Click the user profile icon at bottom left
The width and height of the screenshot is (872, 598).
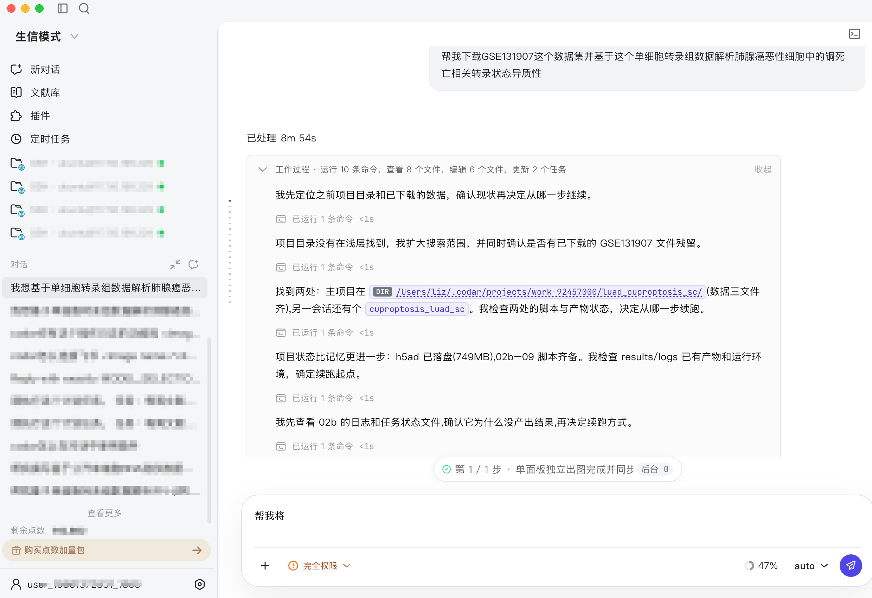coord(16,584)
